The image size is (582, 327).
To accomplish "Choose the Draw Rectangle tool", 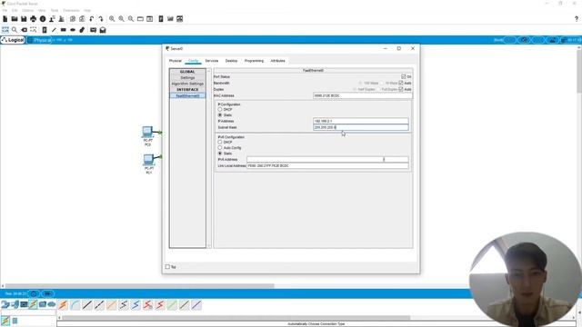I will coord(64,30).
